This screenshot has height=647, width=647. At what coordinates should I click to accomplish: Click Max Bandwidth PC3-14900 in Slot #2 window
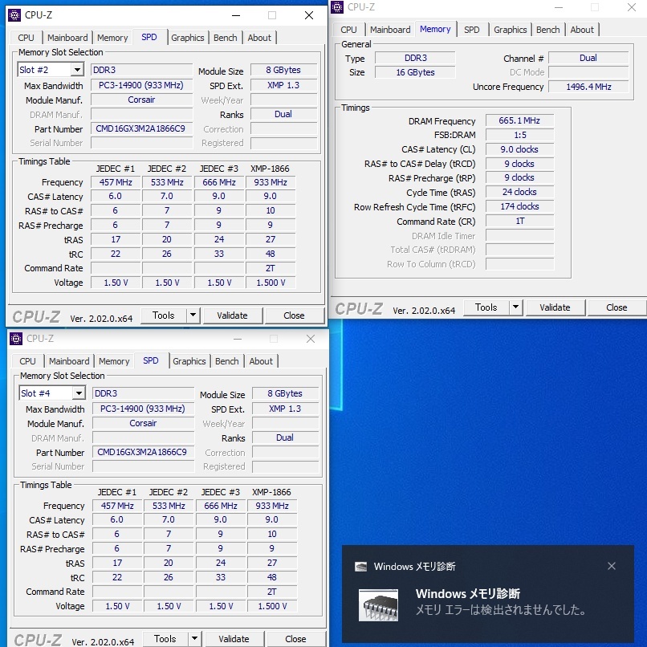[141, 85]
